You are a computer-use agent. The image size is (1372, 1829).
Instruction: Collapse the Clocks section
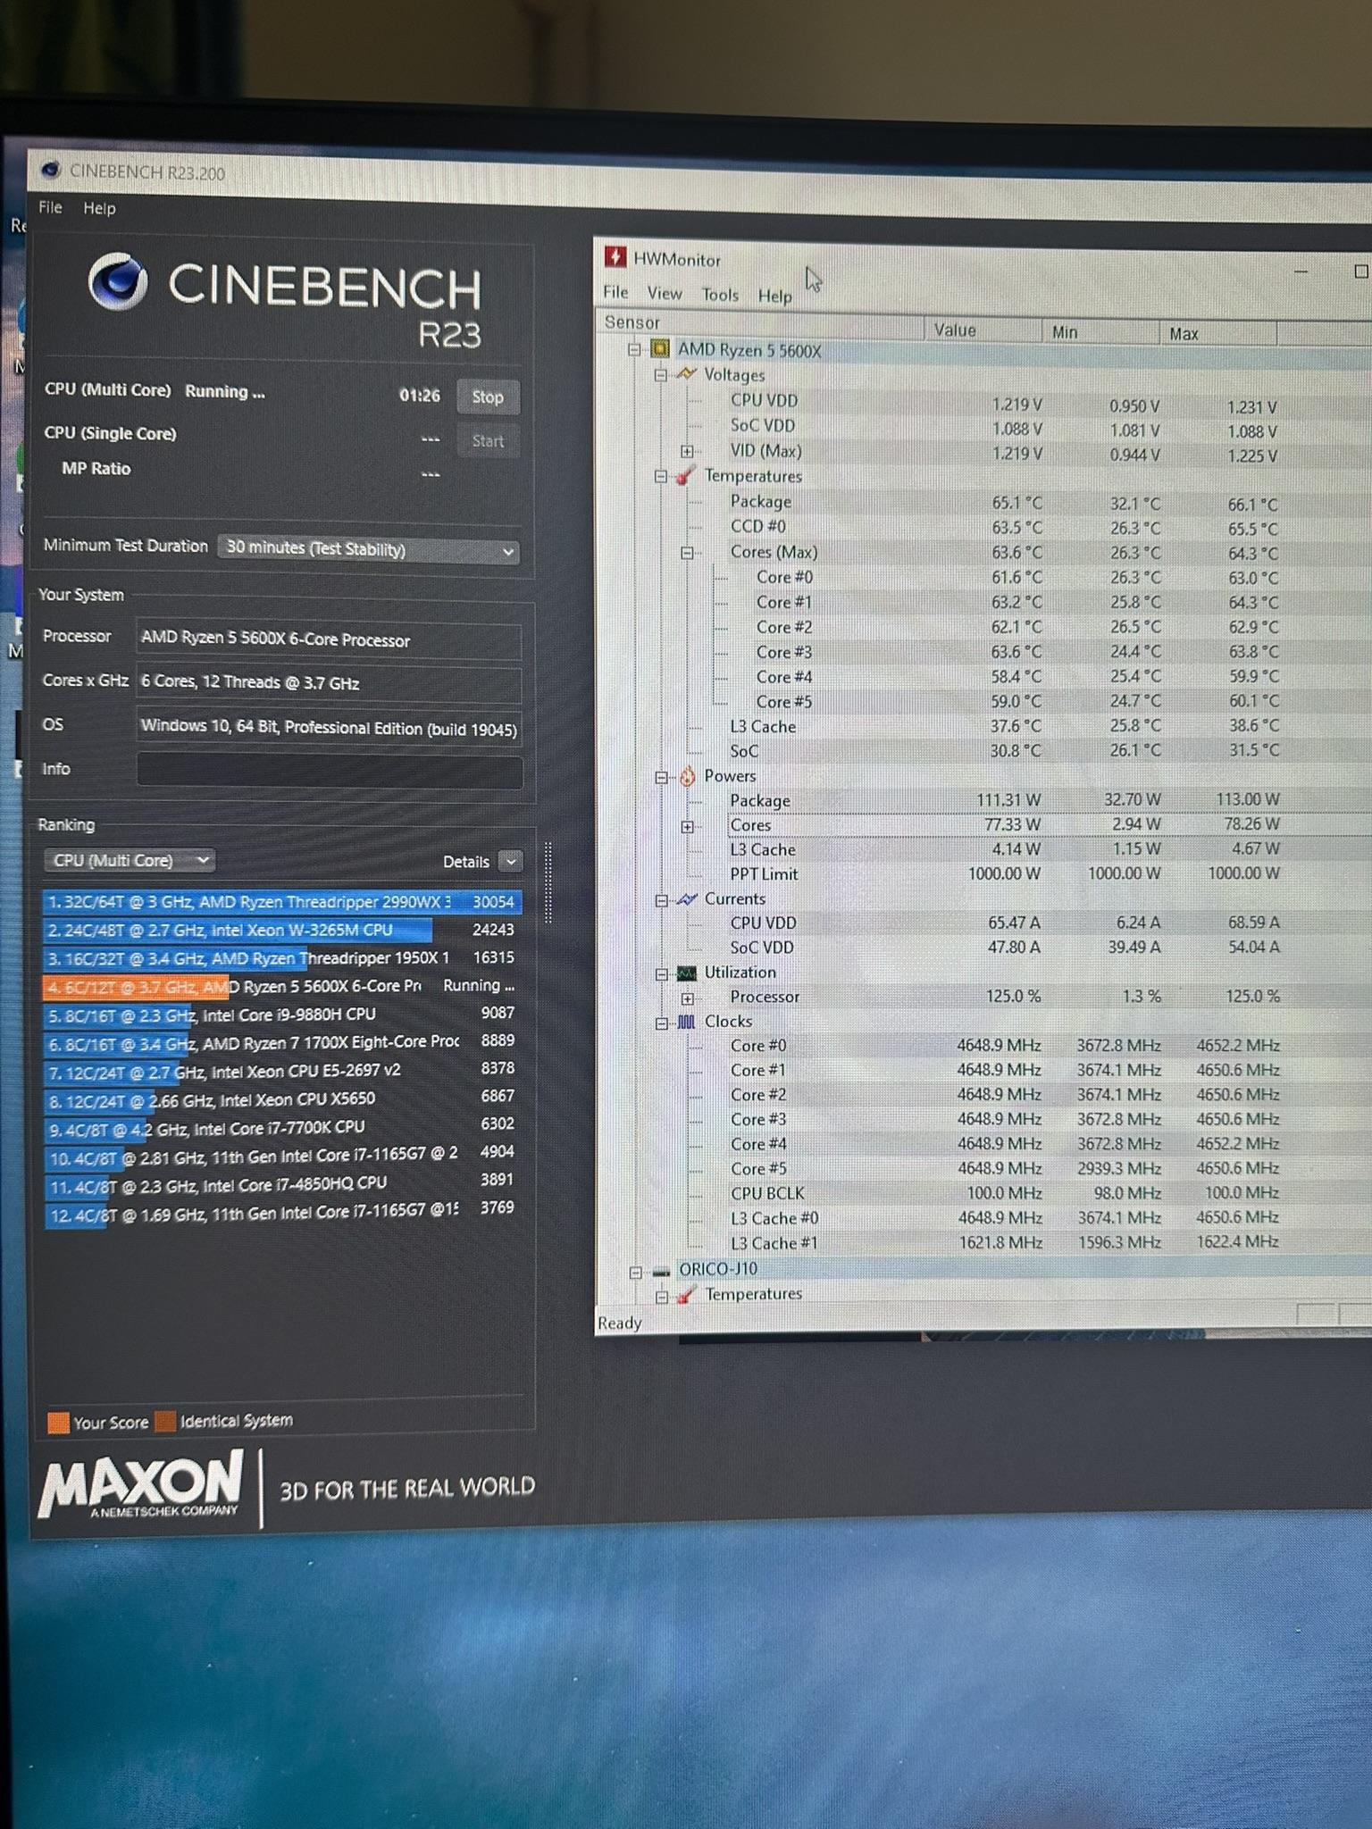pyautogui.click(x=661, y=1023)
